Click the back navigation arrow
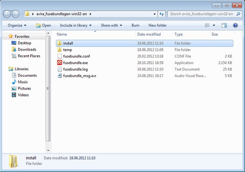Image resolution: width=245 pixels, height=172 pixels. (7, 14)
